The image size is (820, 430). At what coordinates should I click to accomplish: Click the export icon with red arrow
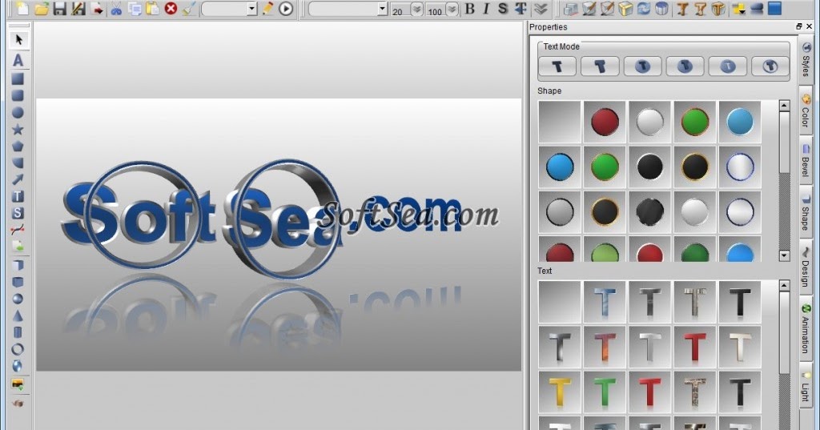point(97,8)
